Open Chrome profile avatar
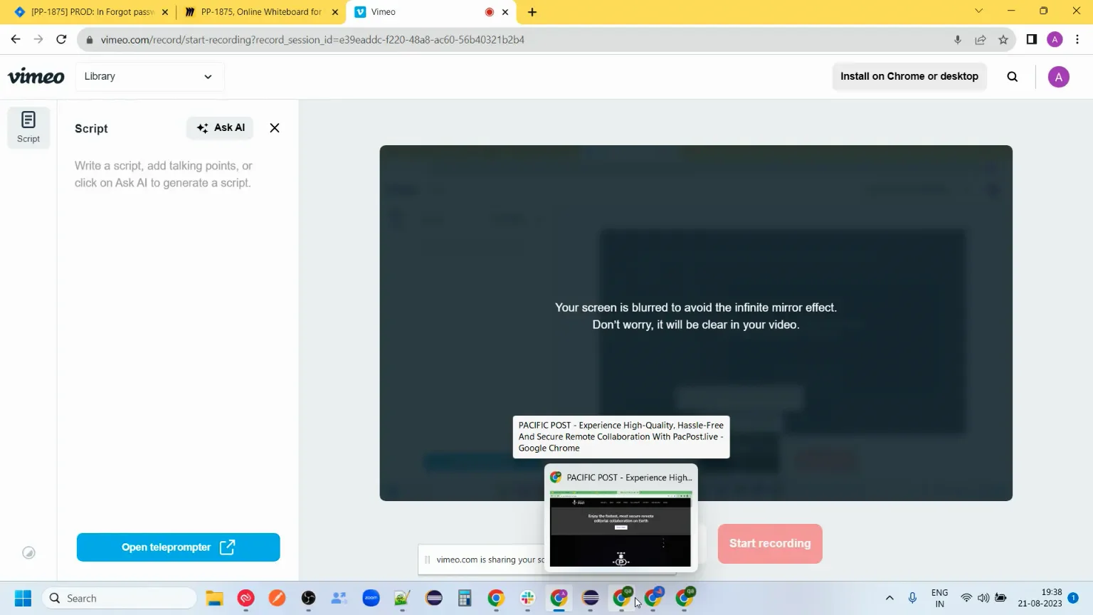 (1055, 40)
